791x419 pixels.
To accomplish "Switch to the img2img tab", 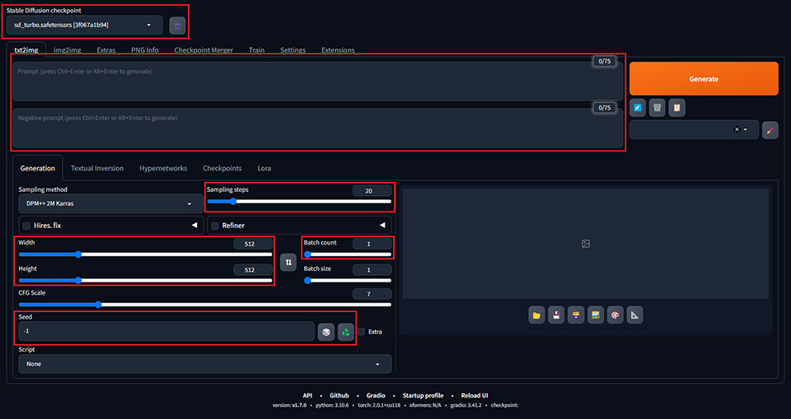I will (x=68, y=50).
